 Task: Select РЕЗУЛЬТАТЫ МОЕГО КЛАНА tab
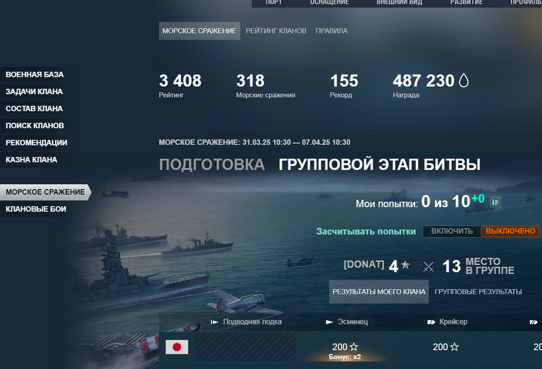(x=379, y=292)
